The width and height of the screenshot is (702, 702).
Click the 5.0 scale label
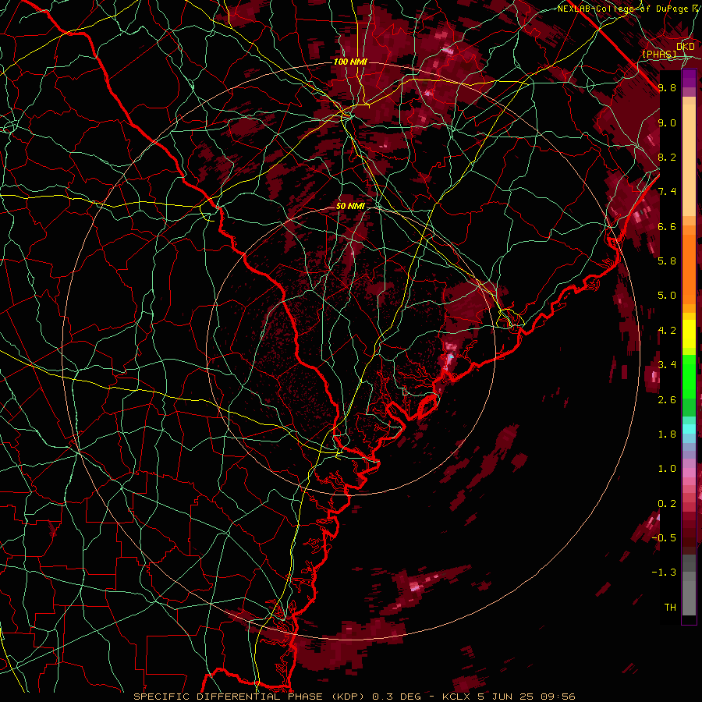click(x=667, y=296)
